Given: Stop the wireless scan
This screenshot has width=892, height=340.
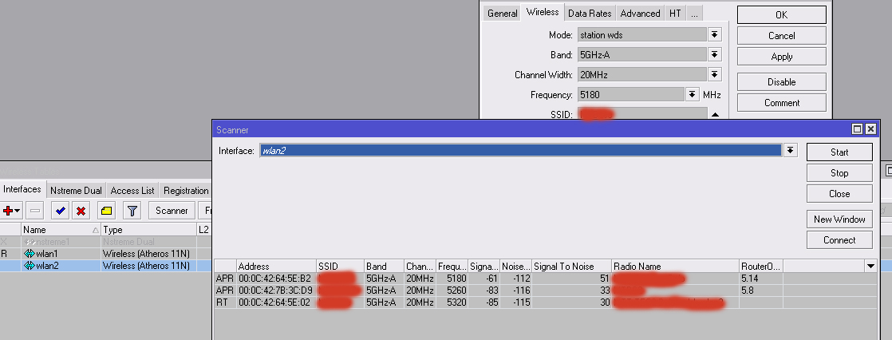Looking at the screenshot, I should pyautogui.click(x=839, y=173).
